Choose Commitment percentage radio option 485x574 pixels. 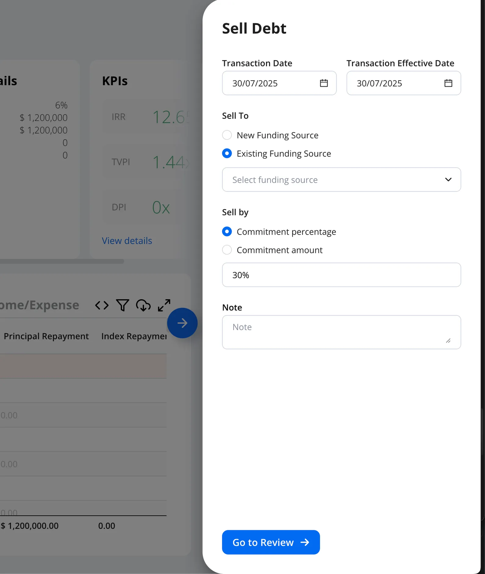tap(227, 232)
